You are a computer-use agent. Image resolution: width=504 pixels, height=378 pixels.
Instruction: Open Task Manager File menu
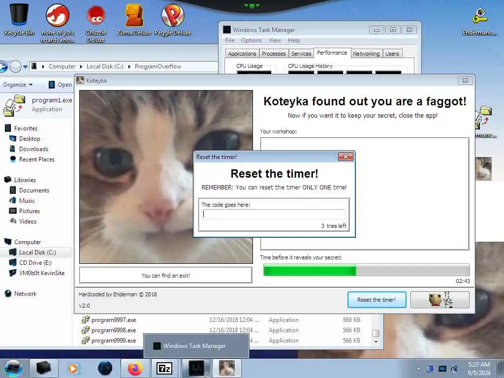[x=230, y=40]
